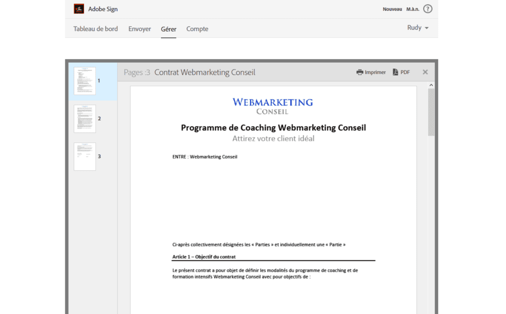Click heading Programme de Coaching Webmarketing Conseil

(273, 128)
